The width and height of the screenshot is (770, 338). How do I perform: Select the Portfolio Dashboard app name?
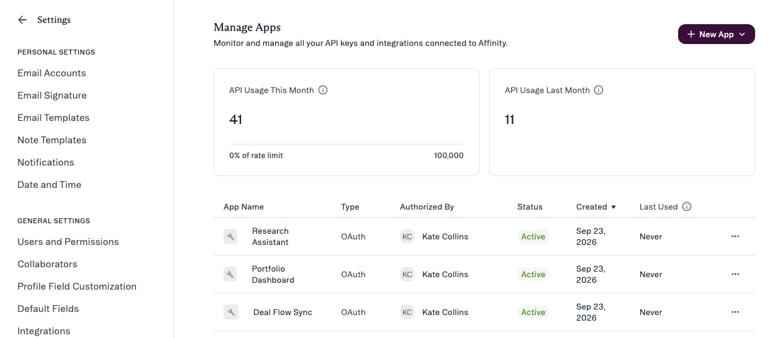coord(273,274)
